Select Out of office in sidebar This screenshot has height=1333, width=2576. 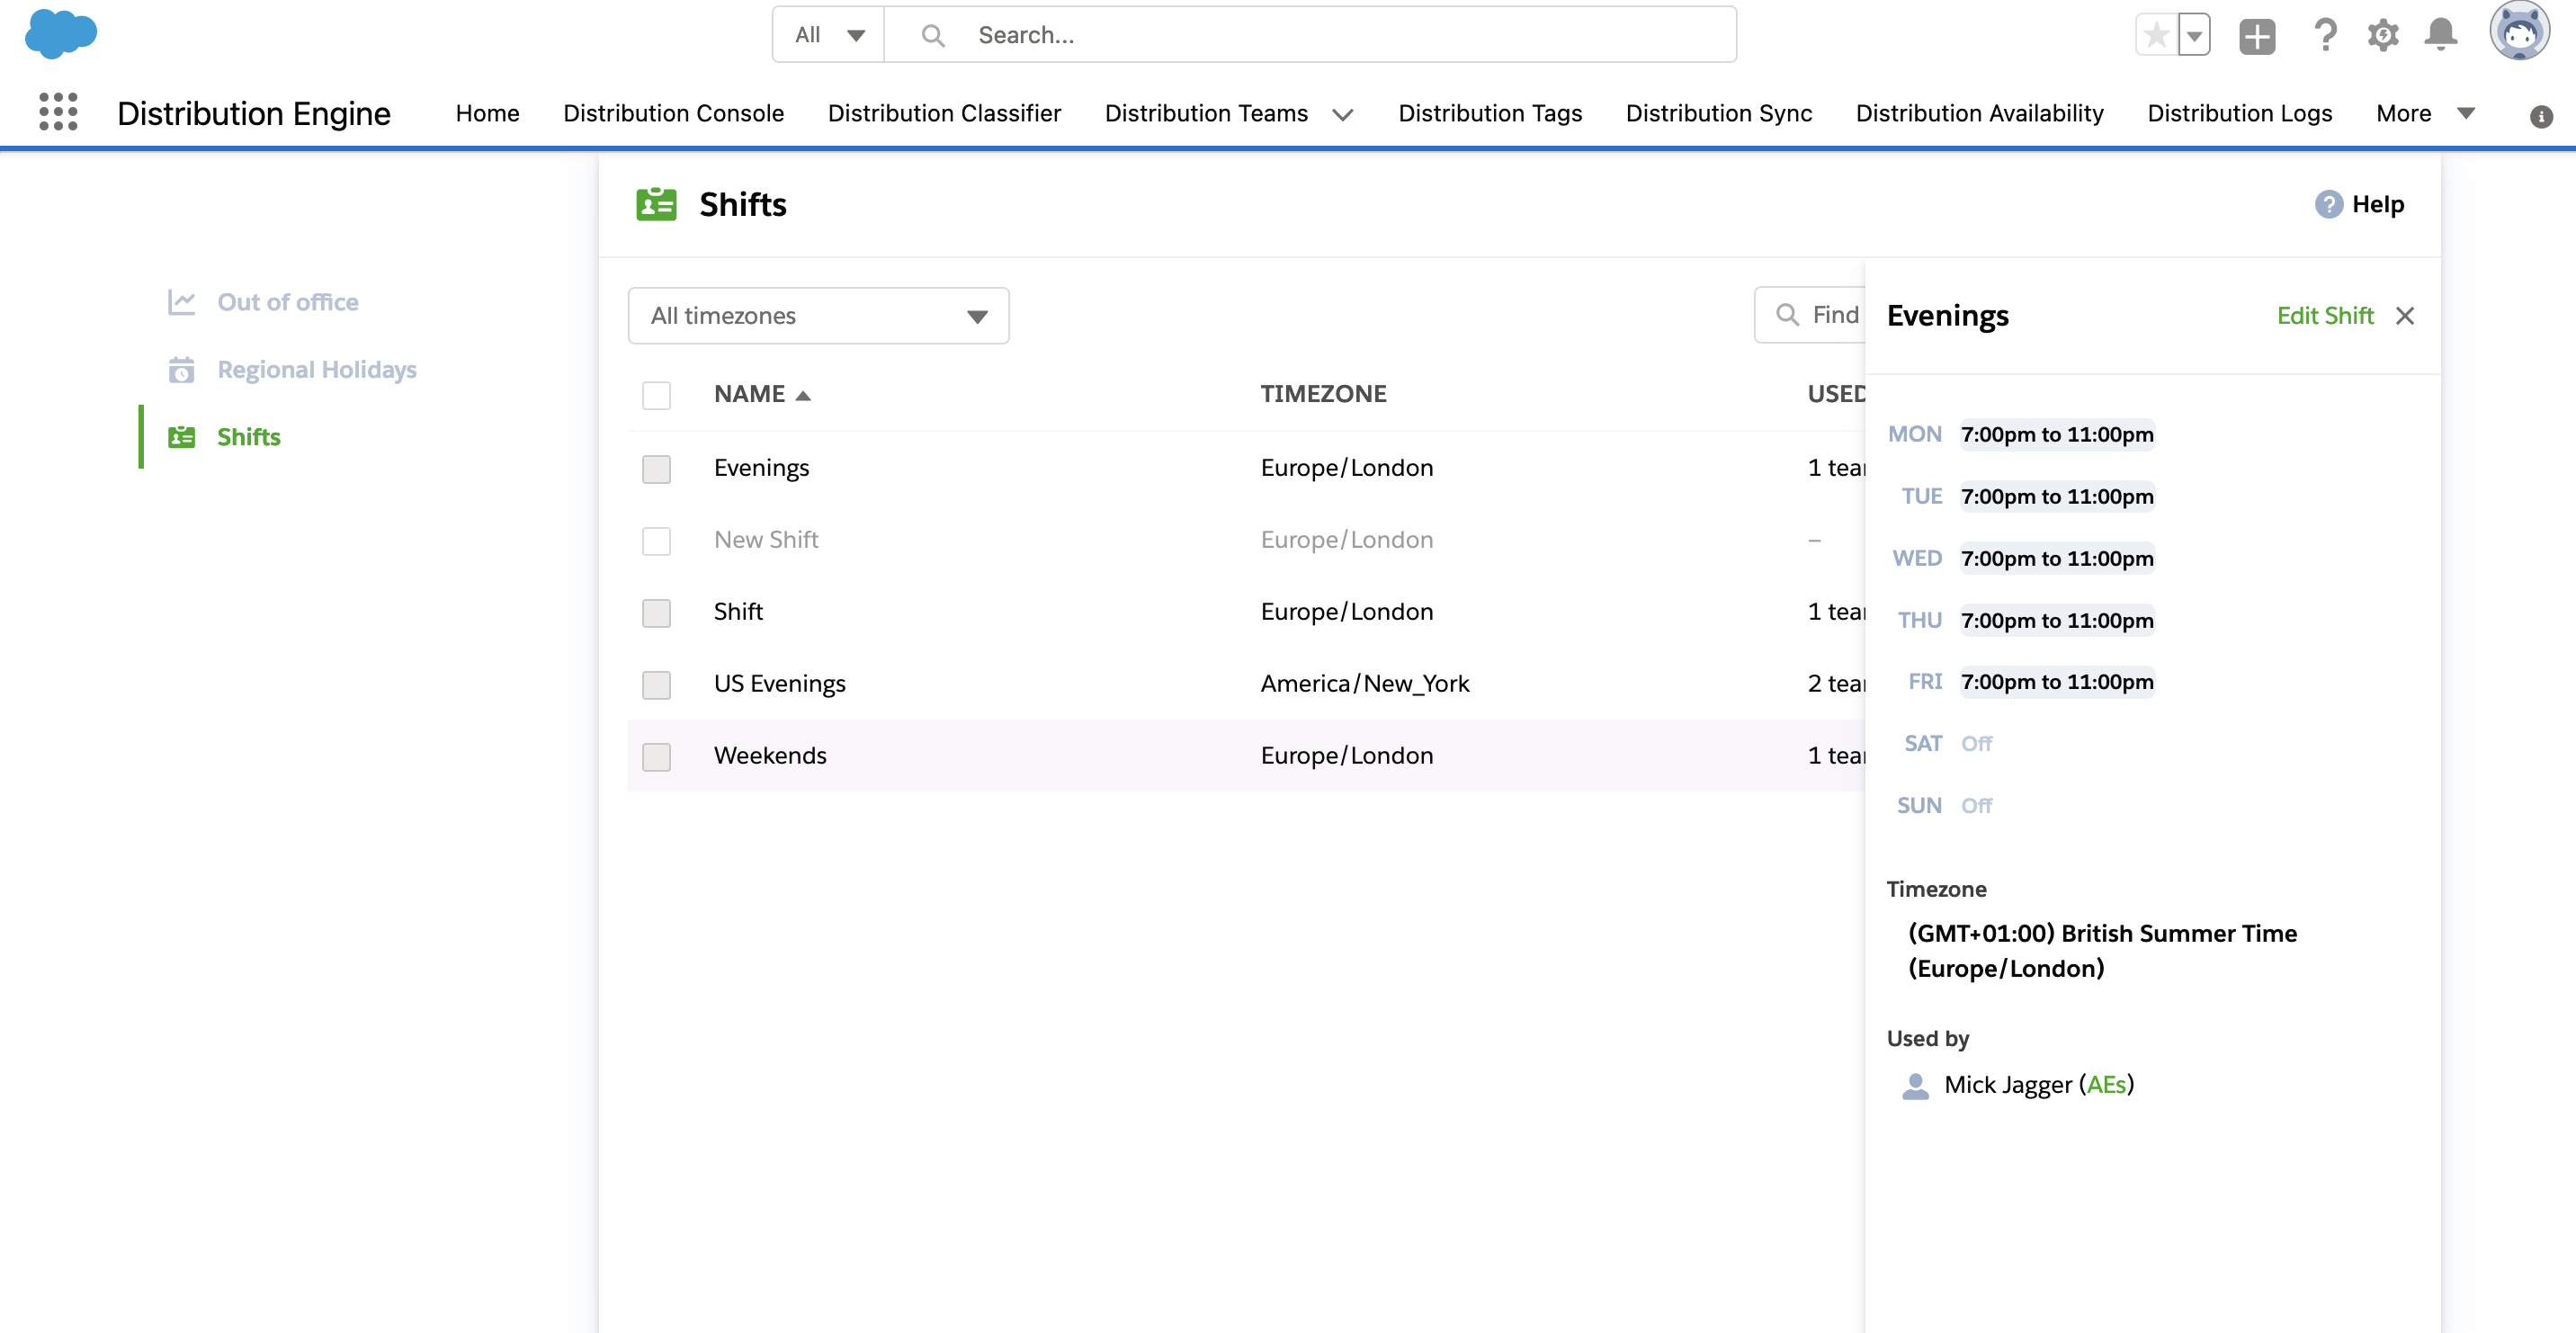tap(288, 302)
